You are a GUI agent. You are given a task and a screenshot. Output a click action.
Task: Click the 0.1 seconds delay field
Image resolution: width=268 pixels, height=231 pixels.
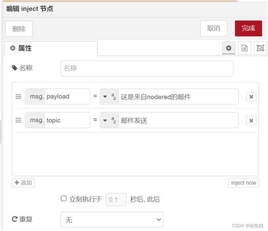(x=116, y=199)
